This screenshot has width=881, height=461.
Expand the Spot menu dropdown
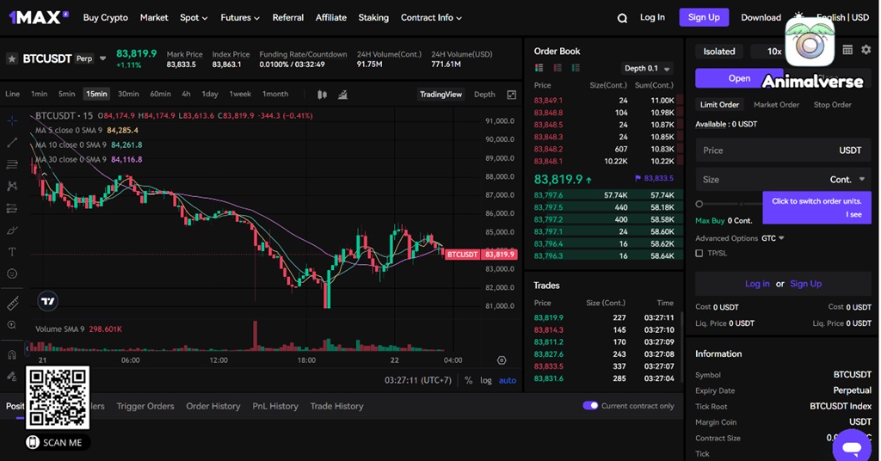tap(194, 18)
